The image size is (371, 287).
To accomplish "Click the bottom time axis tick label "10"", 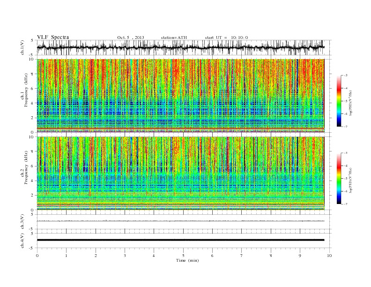I will click(329, 256).
